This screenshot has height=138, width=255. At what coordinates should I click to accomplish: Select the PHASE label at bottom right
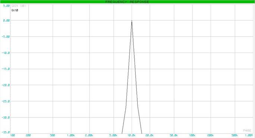point(247,131)
